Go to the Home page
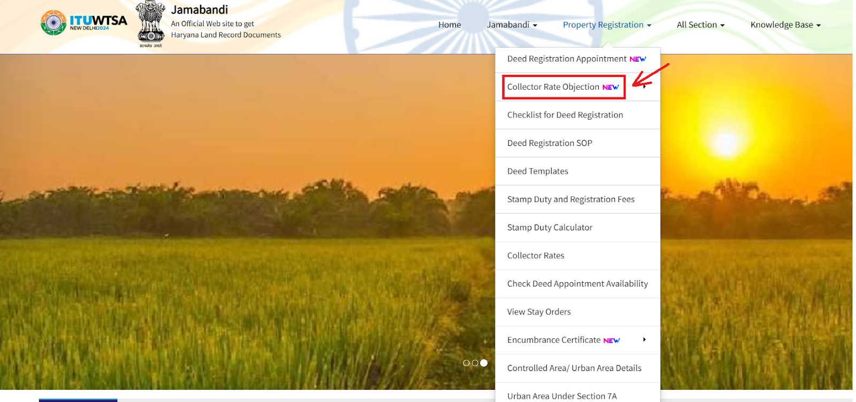The height and width of the screenshot is (402, 856). [x=449, y=25]
